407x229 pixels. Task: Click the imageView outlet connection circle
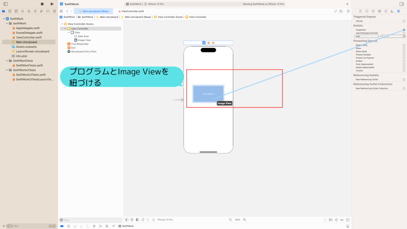click(404, 30)
